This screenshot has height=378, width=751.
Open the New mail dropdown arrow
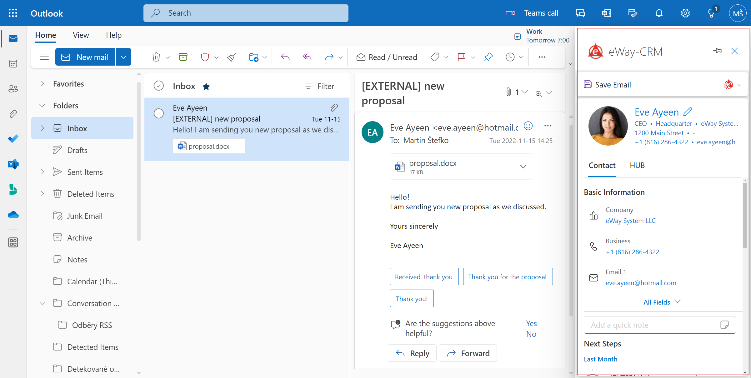123,57
